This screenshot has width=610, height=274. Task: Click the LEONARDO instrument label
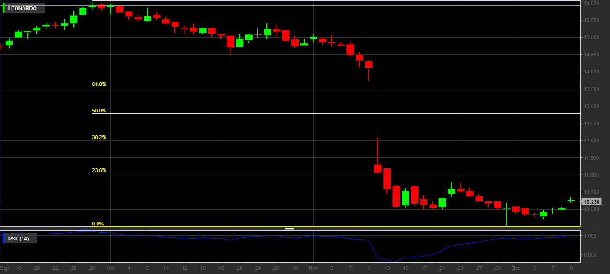tap(22, 8)
